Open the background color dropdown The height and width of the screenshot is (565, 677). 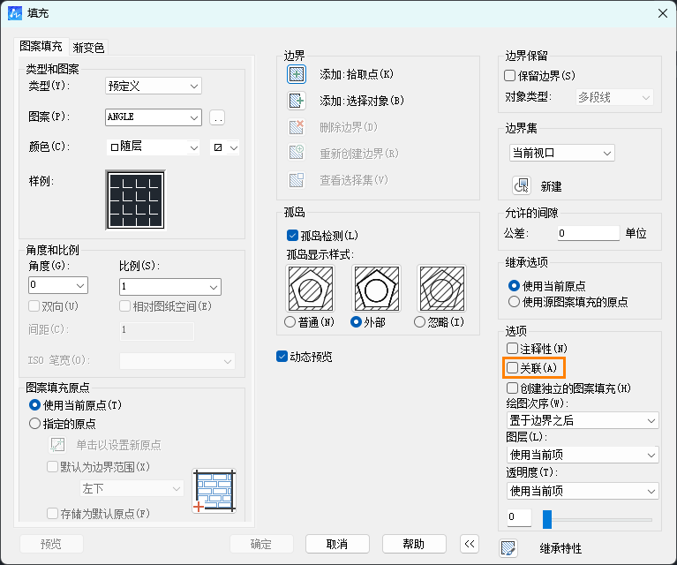225,147
